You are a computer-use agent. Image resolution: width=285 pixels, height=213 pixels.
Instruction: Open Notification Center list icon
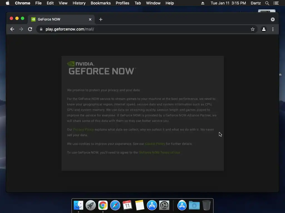(x=276, y=3)
